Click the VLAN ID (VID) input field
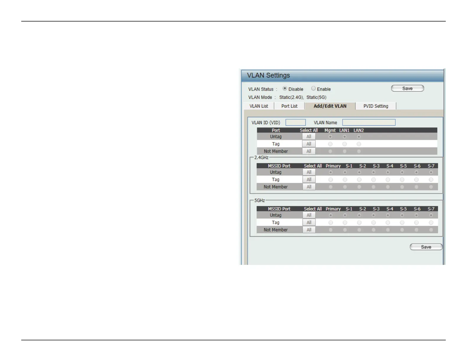The width and height of the screenshot is (467, 361). 295,122
